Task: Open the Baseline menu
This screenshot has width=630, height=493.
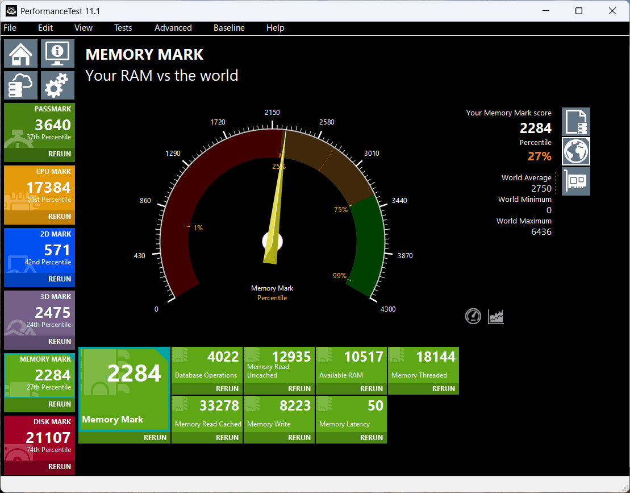Action: (x=229, y=27)
